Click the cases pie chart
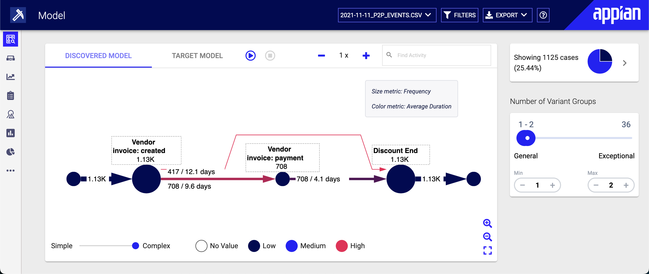The height and width of the screenshot is (274, 649). click(x=600, y=61)
